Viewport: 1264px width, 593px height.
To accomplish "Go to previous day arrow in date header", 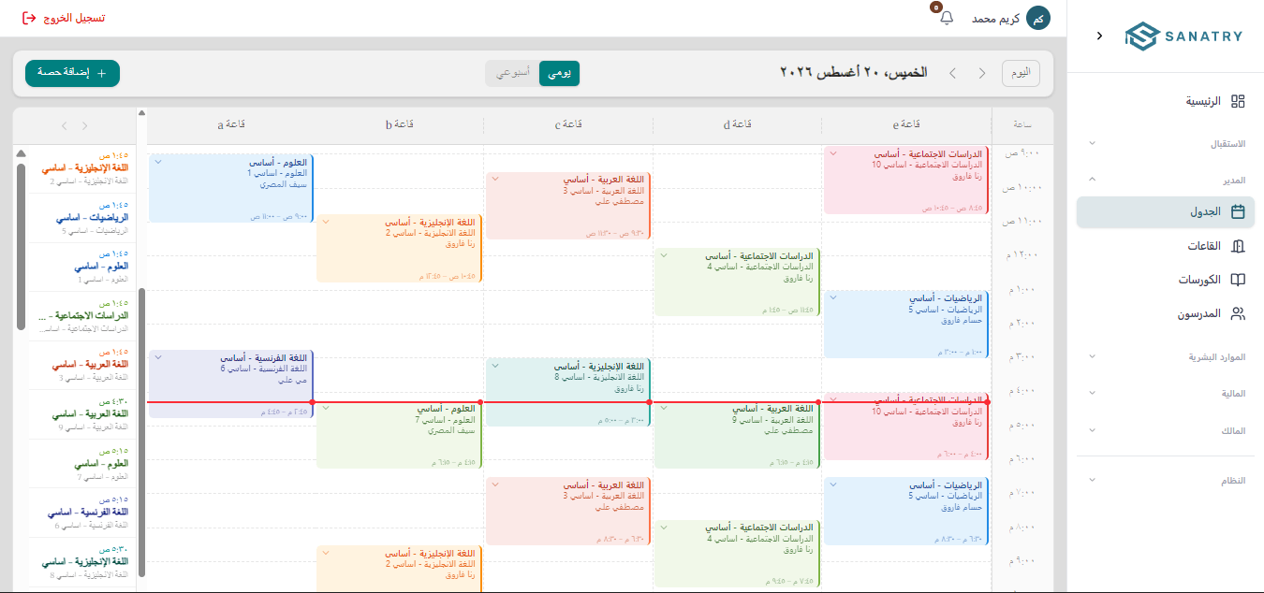I will tap(982, 73).
